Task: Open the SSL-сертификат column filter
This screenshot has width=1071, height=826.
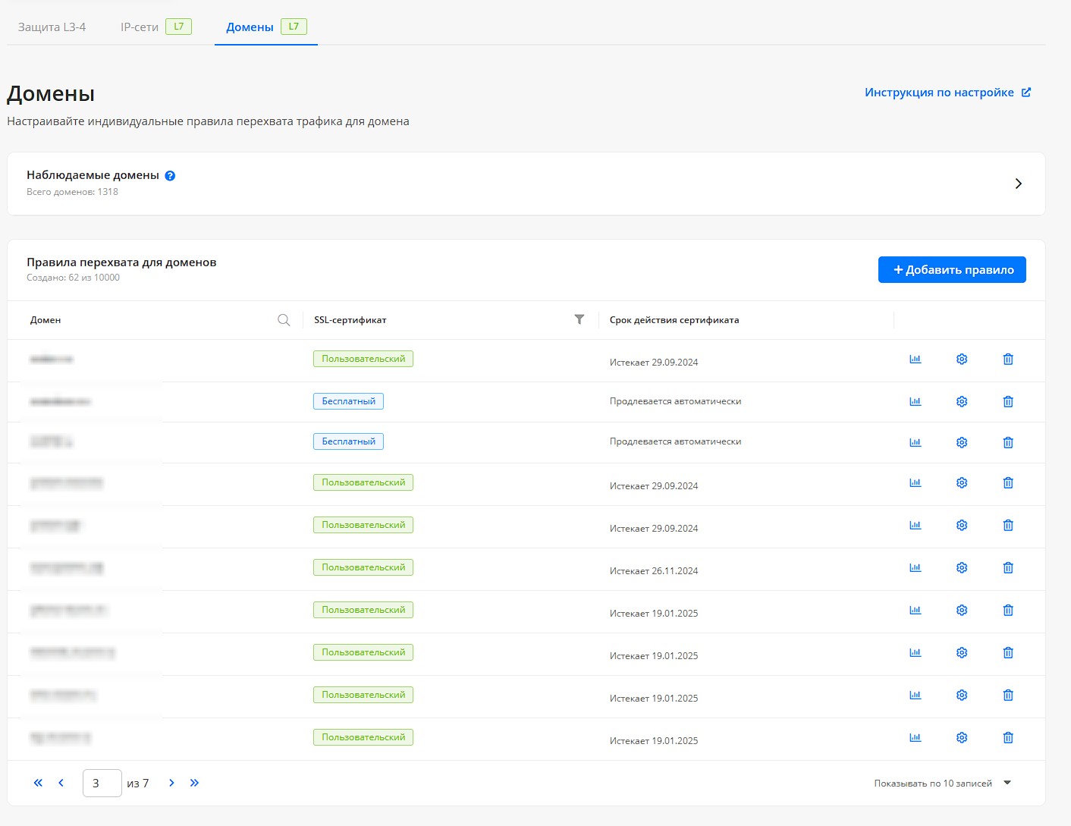Action: [579, 319]
